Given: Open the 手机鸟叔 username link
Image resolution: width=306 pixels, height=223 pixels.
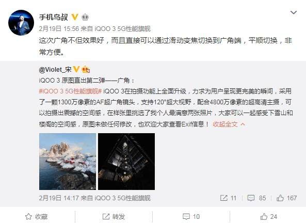Looking at the screenshot, I should coord(54,17).
